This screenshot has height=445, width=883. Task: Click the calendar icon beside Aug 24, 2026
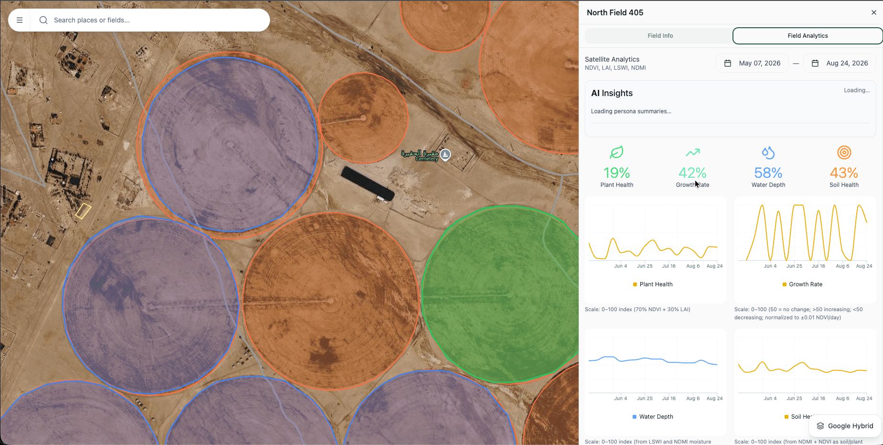pos(815,63)
